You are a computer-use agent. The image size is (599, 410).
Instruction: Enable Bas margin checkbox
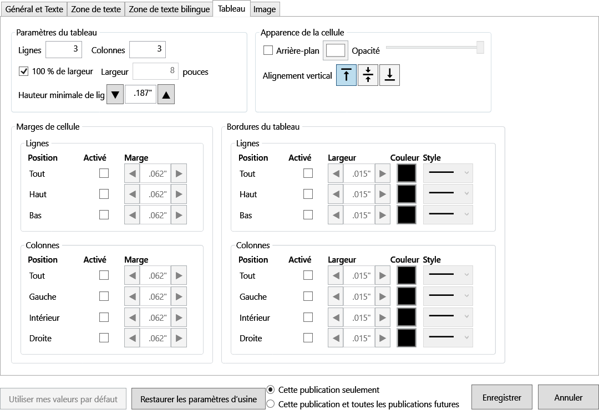(104, 214)
